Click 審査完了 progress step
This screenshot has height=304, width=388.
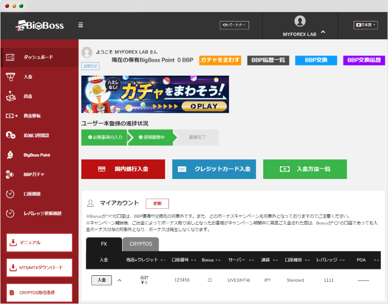(197, 137)
